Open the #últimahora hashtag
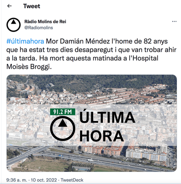Image resolution: width=181 pixels, height=184 pixels. (x=25, y=41)
